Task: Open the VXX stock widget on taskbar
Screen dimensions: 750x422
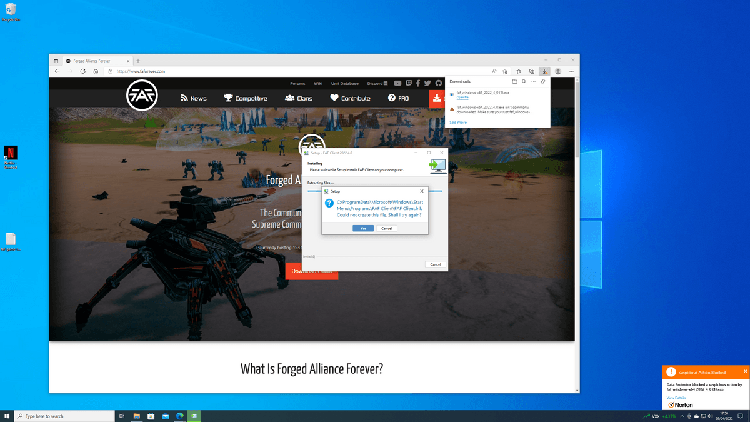Action: [x=659, y=416]
